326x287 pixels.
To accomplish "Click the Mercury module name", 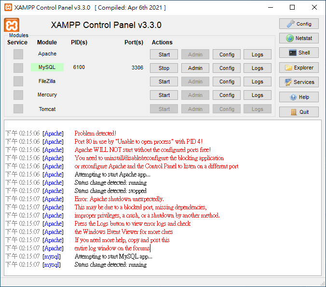I will coord(47,95).
